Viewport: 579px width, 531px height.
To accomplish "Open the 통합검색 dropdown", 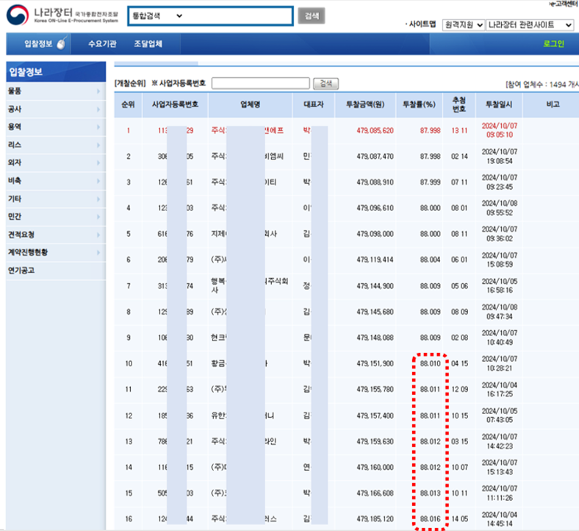I will pos(158,16).
